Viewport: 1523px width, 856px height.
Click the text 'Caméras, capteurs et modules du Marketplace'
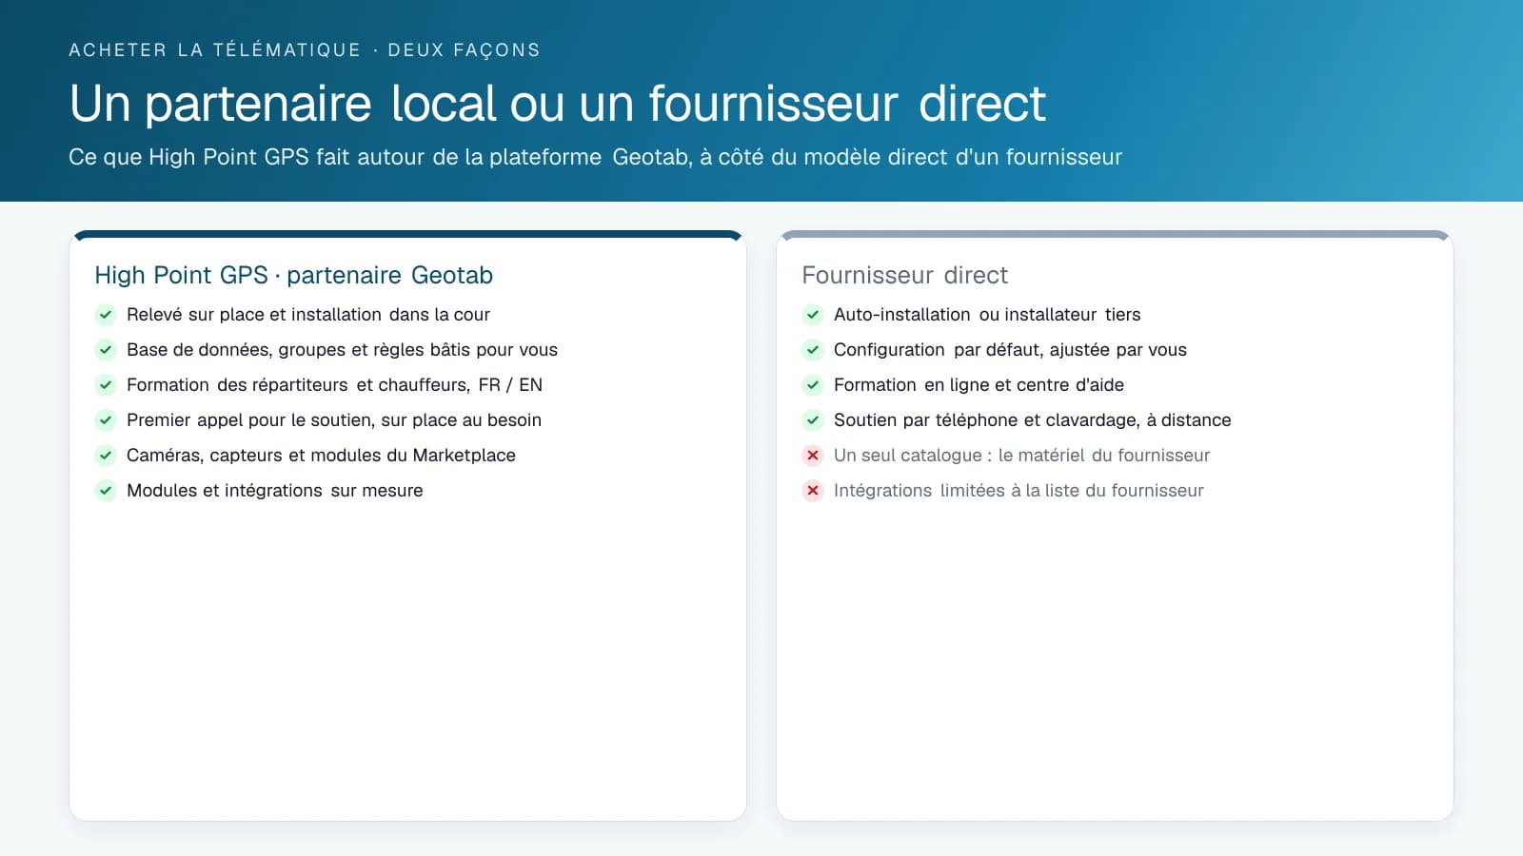coord(322,456)
